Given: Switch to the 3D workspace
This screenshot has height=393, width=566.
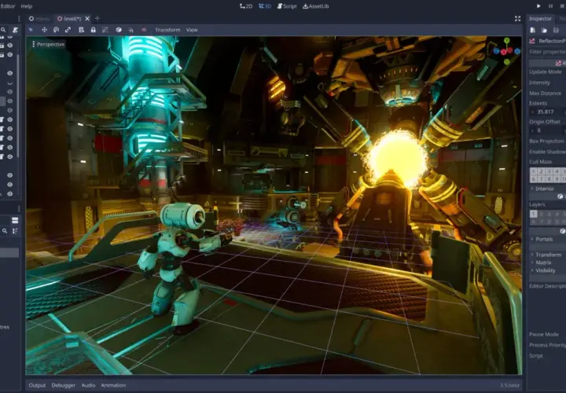Looking at the screenshot, I should pos(265,6).
